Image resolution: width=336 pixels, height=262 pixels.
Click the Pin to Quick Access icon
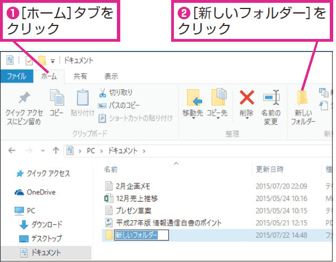(24, 98)
